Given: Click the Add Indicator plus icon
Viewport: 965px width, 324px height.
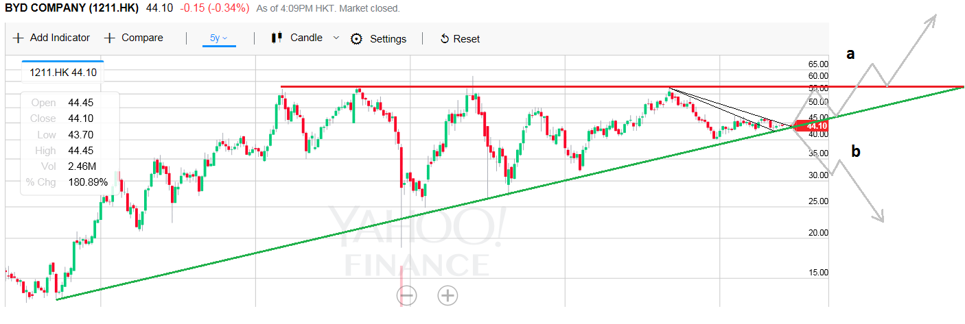Looking at the screenshot, I should pyautogui.click(x=17, y=38).
